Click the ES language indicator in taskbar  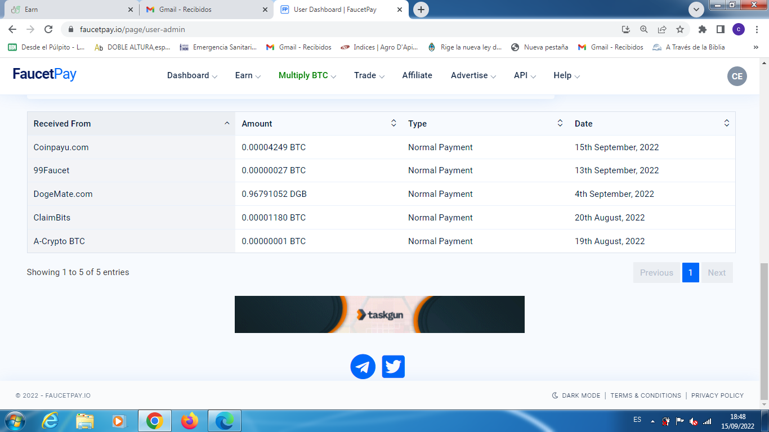[x=637, y=420]
